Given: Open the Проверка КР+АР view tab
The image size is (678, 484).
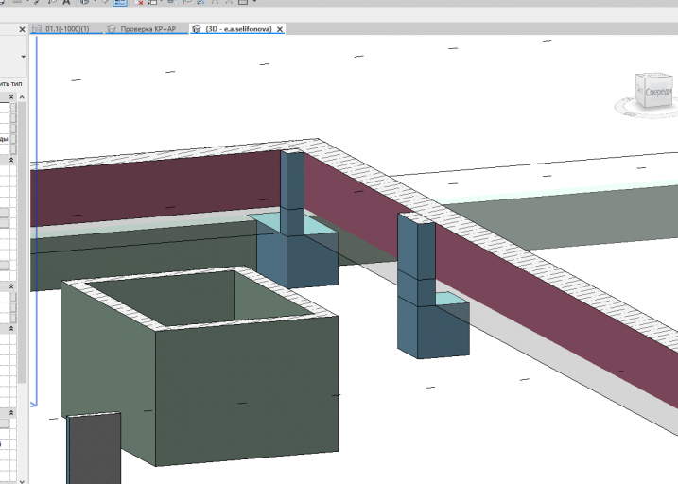Looking at the screenshot, I should pos(148,29).
